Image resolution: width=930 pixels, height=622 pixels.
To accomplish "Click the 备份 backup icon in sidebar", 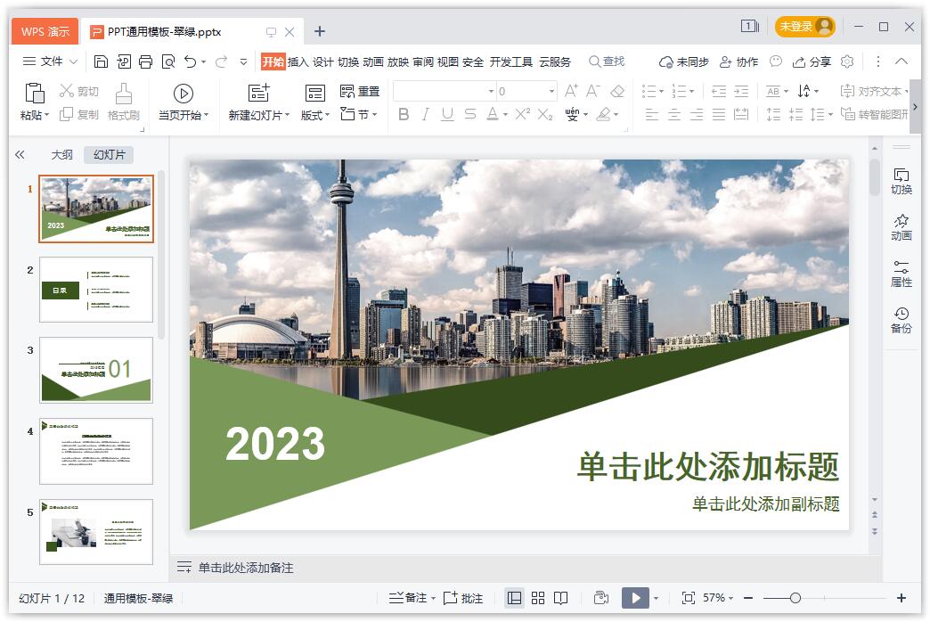I will (901, 320).
